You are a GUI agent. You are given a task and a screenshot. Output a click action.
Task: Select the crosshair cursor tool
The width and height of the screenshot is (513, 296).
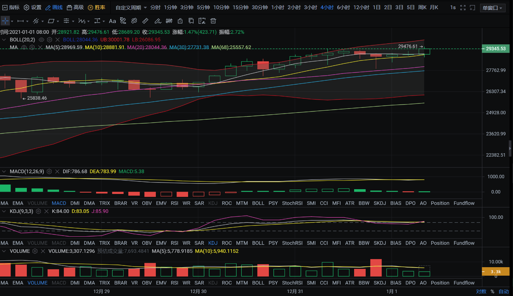tap(5, 21)
